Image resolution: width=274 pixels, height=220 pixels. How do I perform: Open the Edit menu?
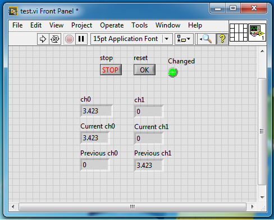36,25
